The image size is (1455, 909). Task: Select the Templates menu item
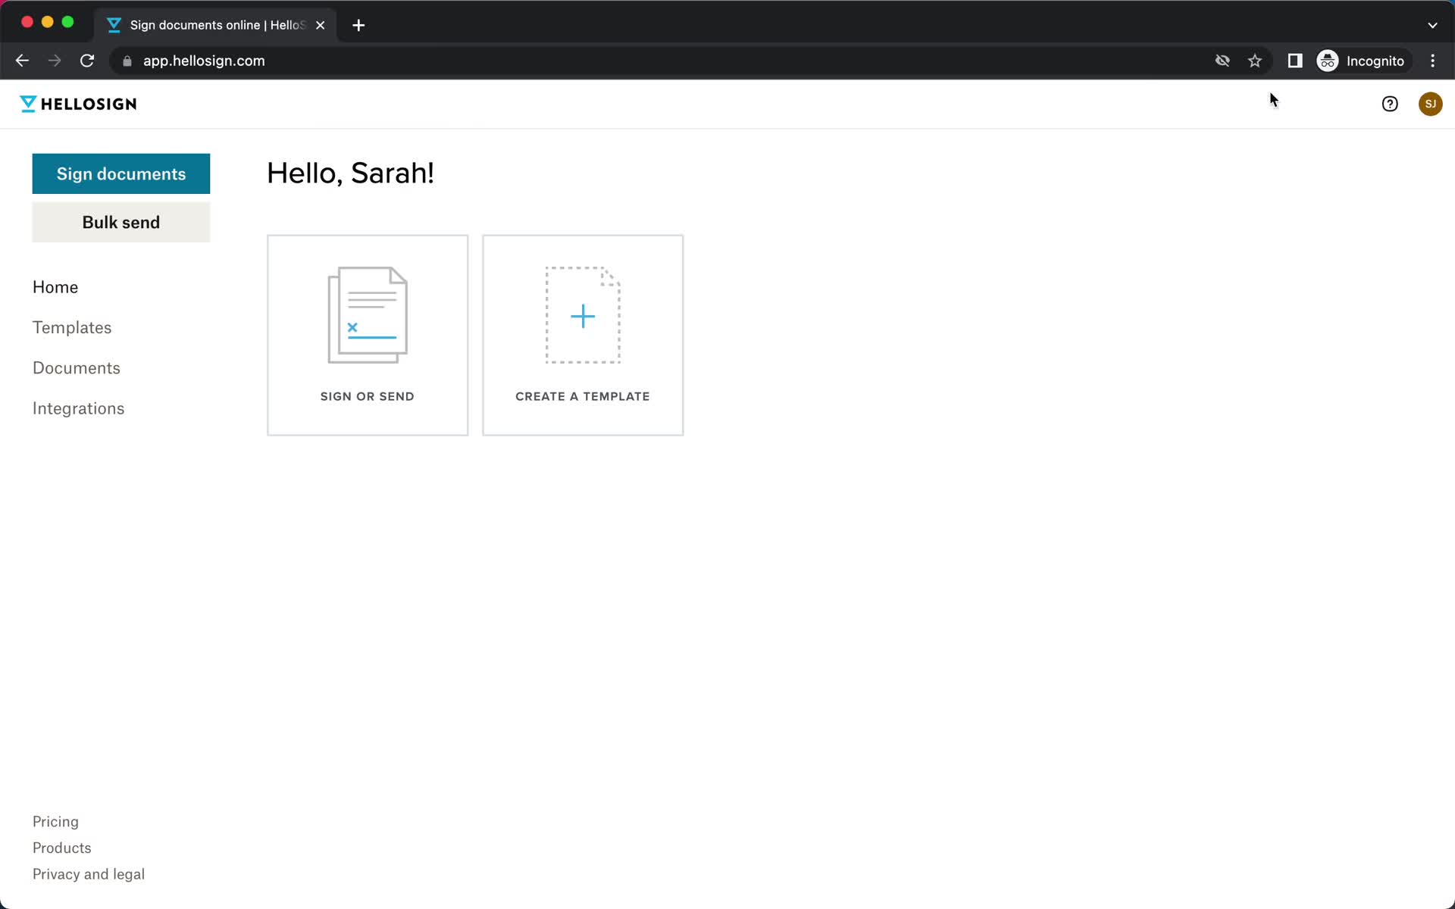pyautogui.click(x=71, y=326)
